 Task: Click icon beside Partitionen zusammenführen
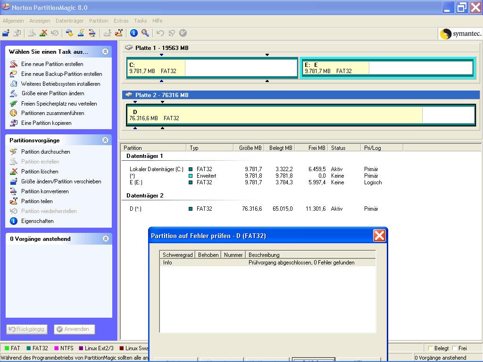coord(14,113)
